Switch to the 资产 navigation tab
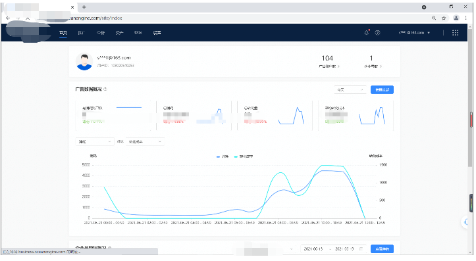The image size is (476, 261). click(119, 33)
